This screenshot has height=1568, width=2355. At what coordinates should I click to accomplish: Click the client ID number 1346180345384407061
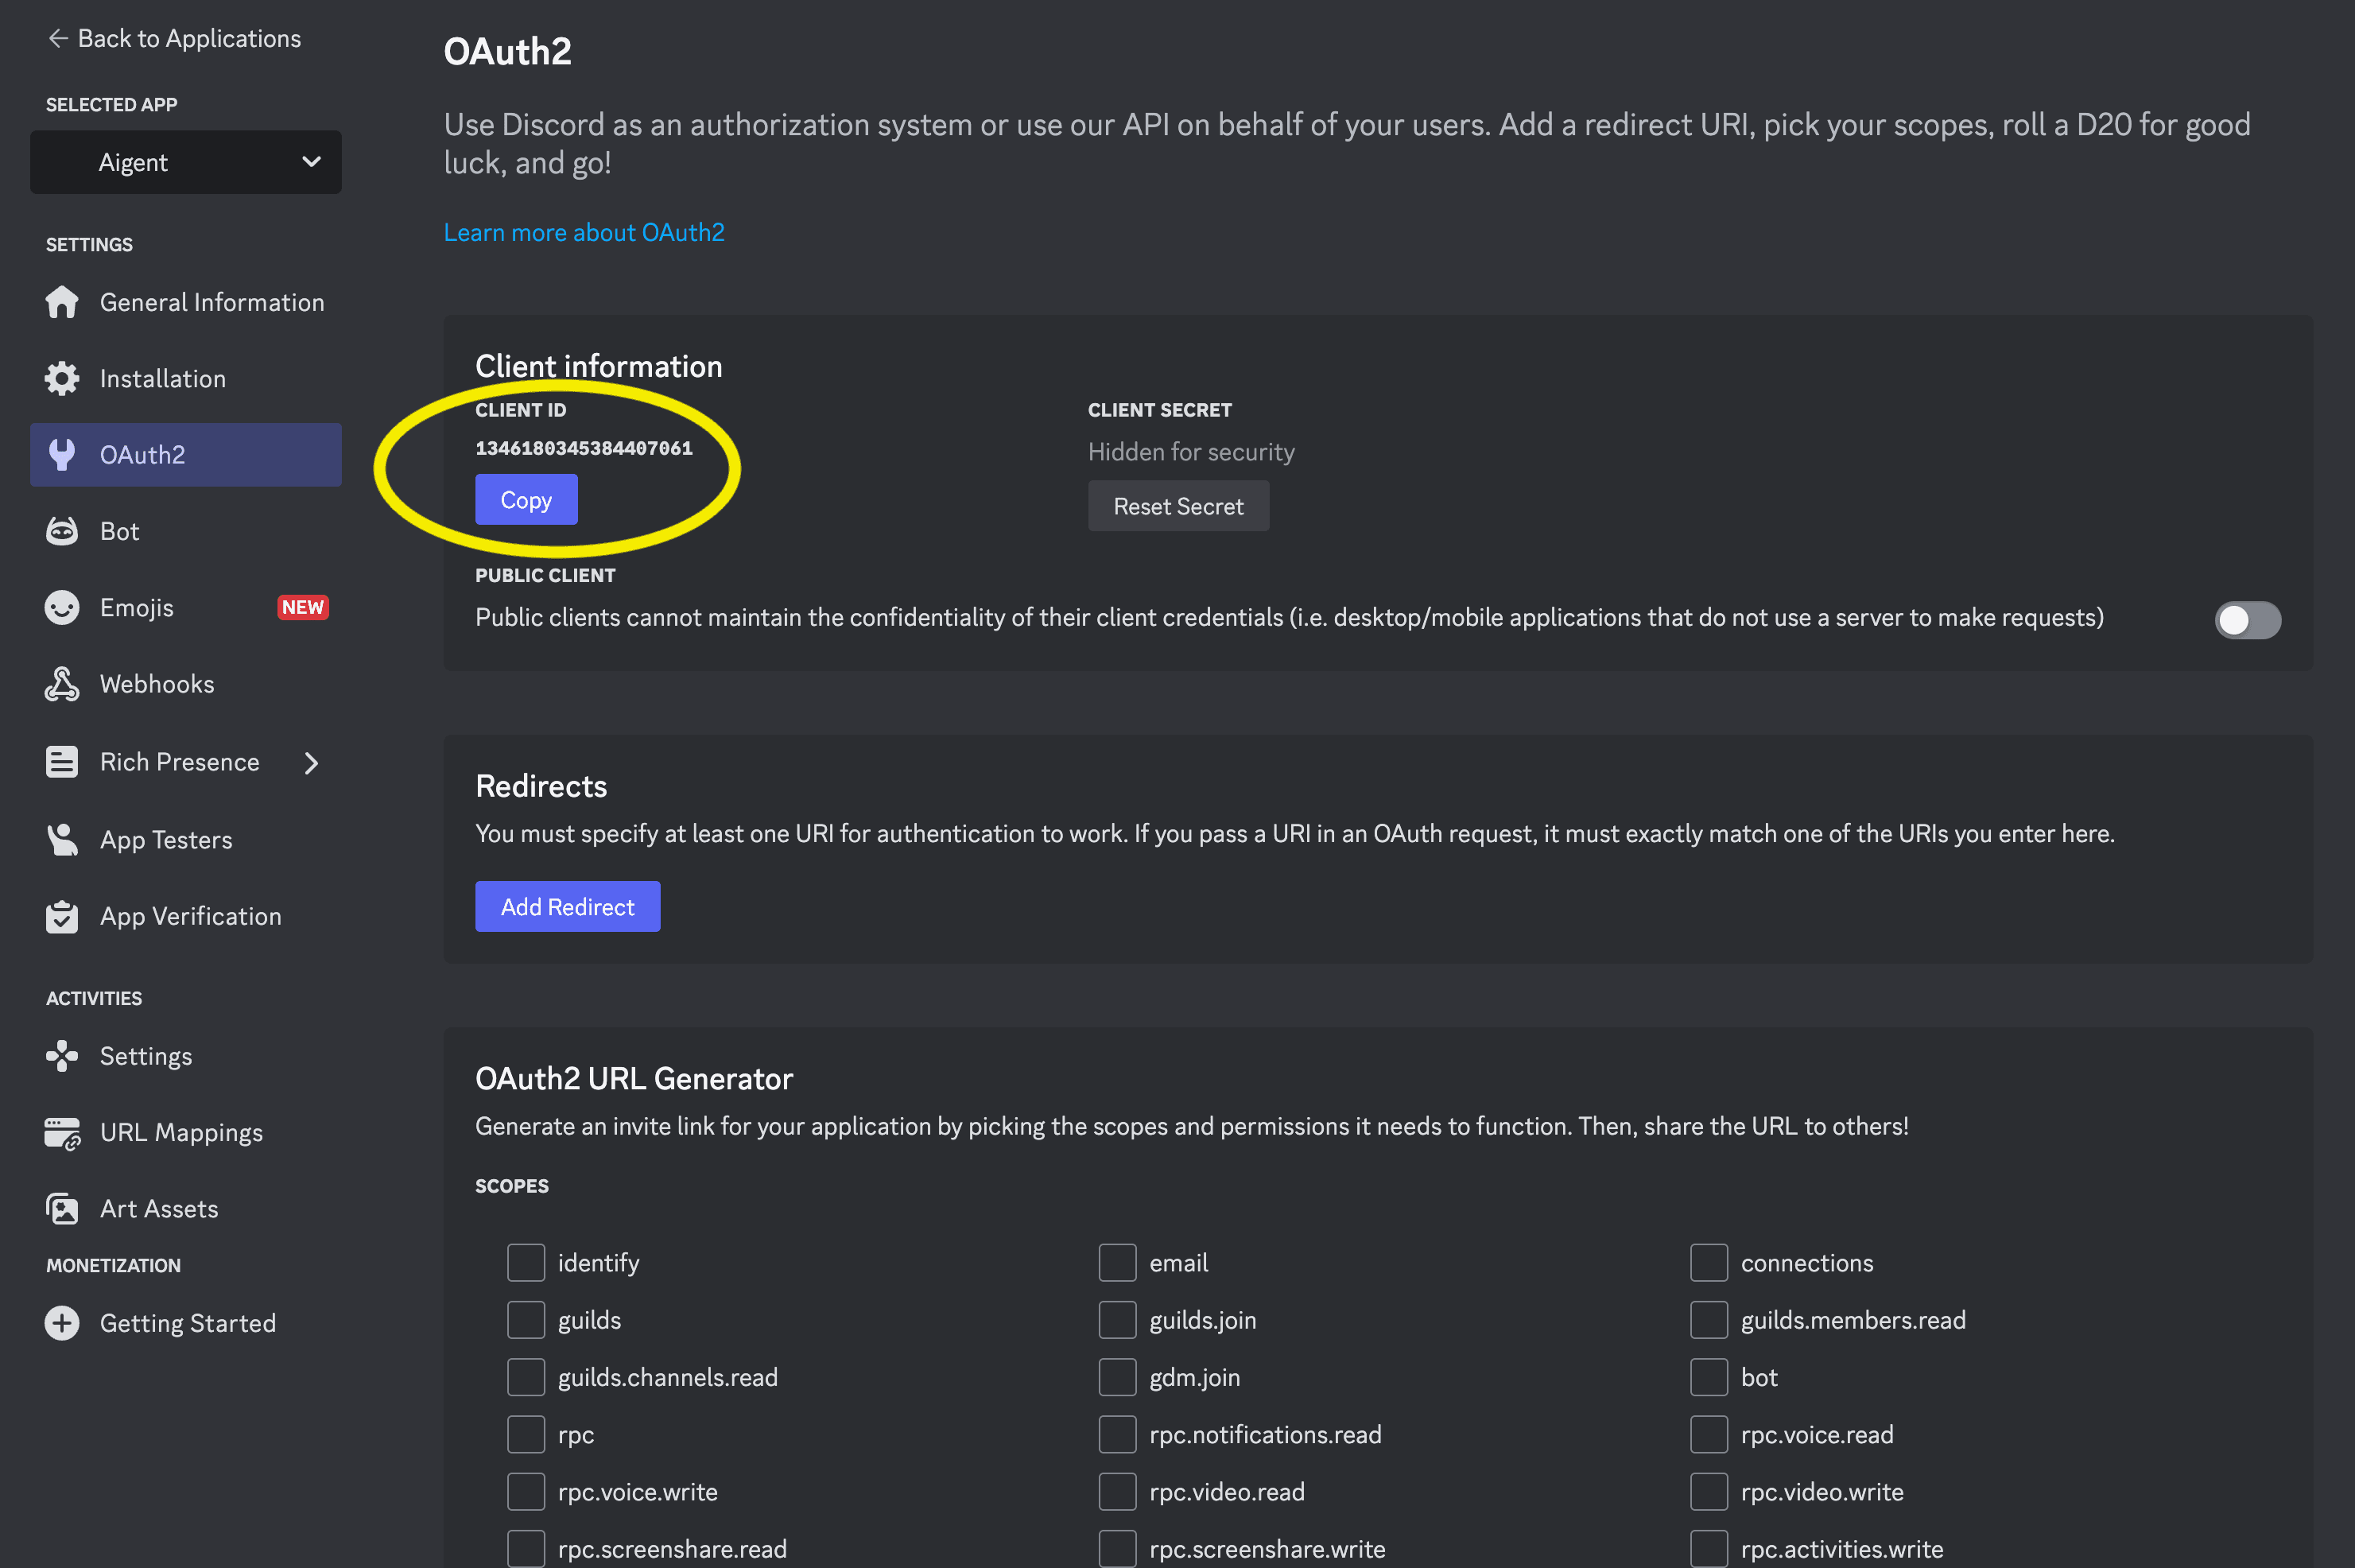pyautogui.click(x=584, y=448)
